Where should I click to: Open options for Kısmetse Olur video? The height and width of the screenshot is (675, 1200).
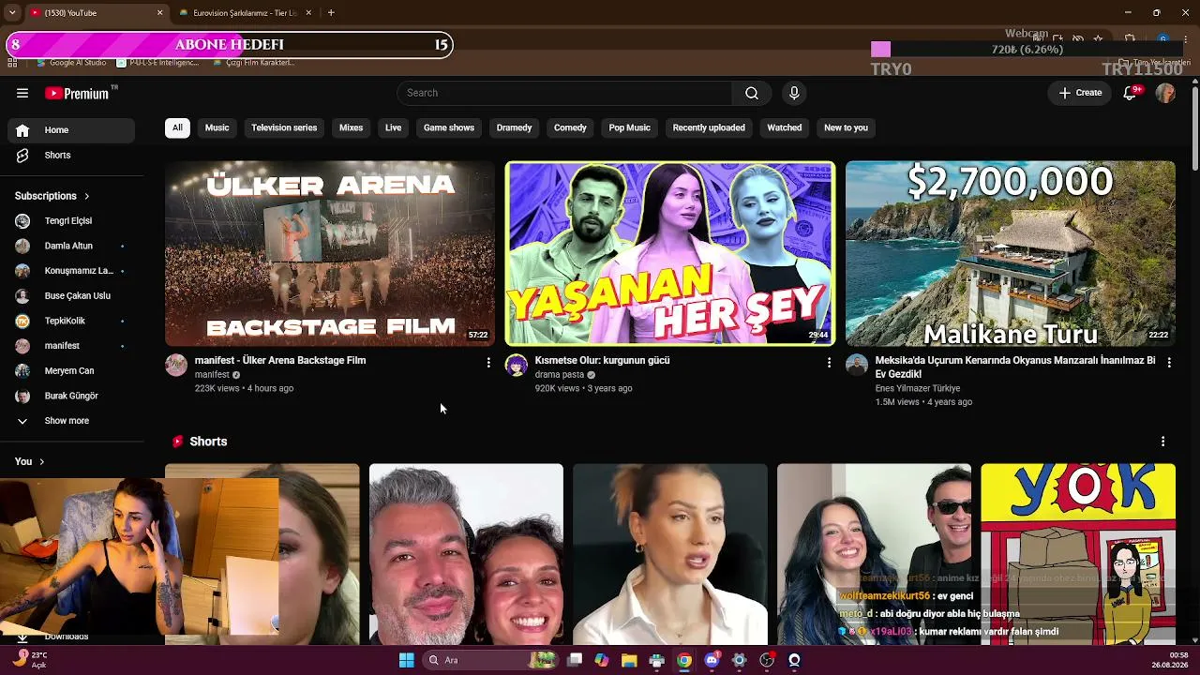click(829, 362)
